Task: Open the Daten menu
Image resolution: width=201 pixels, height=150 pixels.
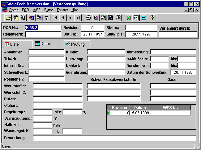Action: [x=14, y=10]
